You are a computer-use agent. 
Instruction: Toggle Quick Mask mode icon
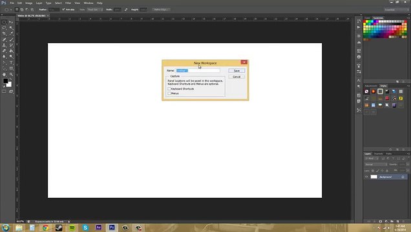[4, 92]
